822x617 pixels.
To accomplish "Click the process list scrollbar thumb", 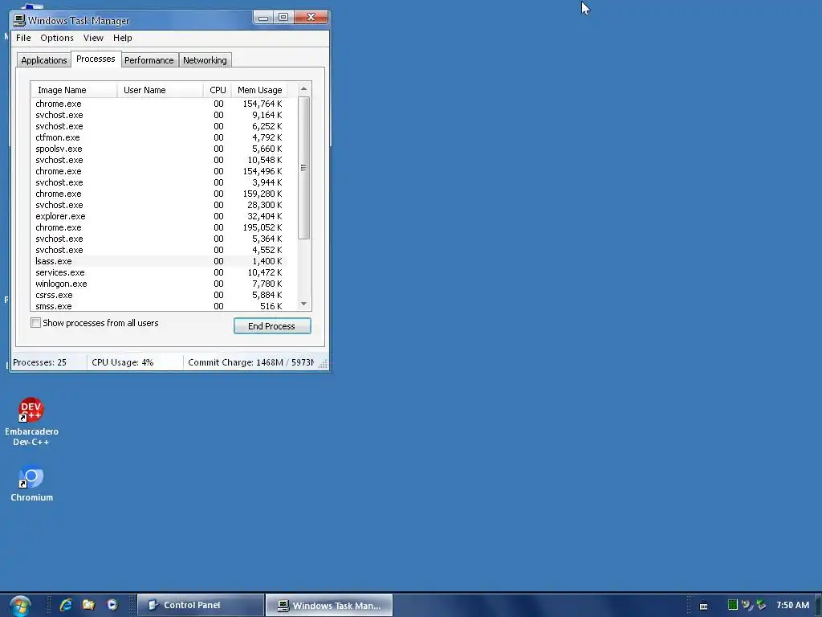I will coord(303,168).
